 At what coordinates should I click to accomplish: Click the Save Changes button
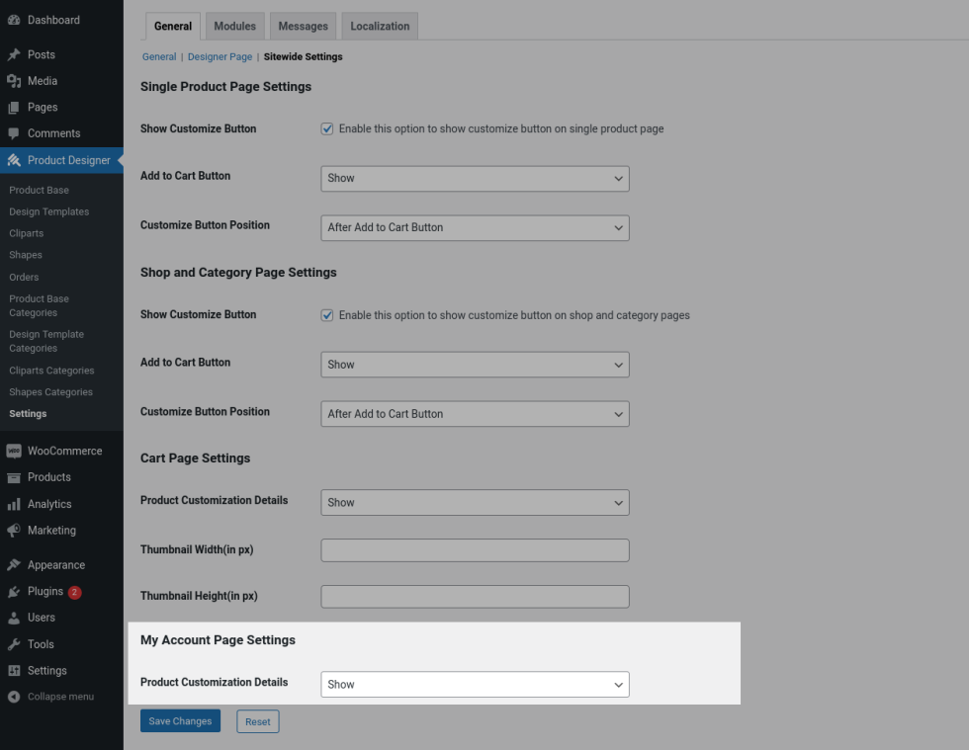(180, 721)
